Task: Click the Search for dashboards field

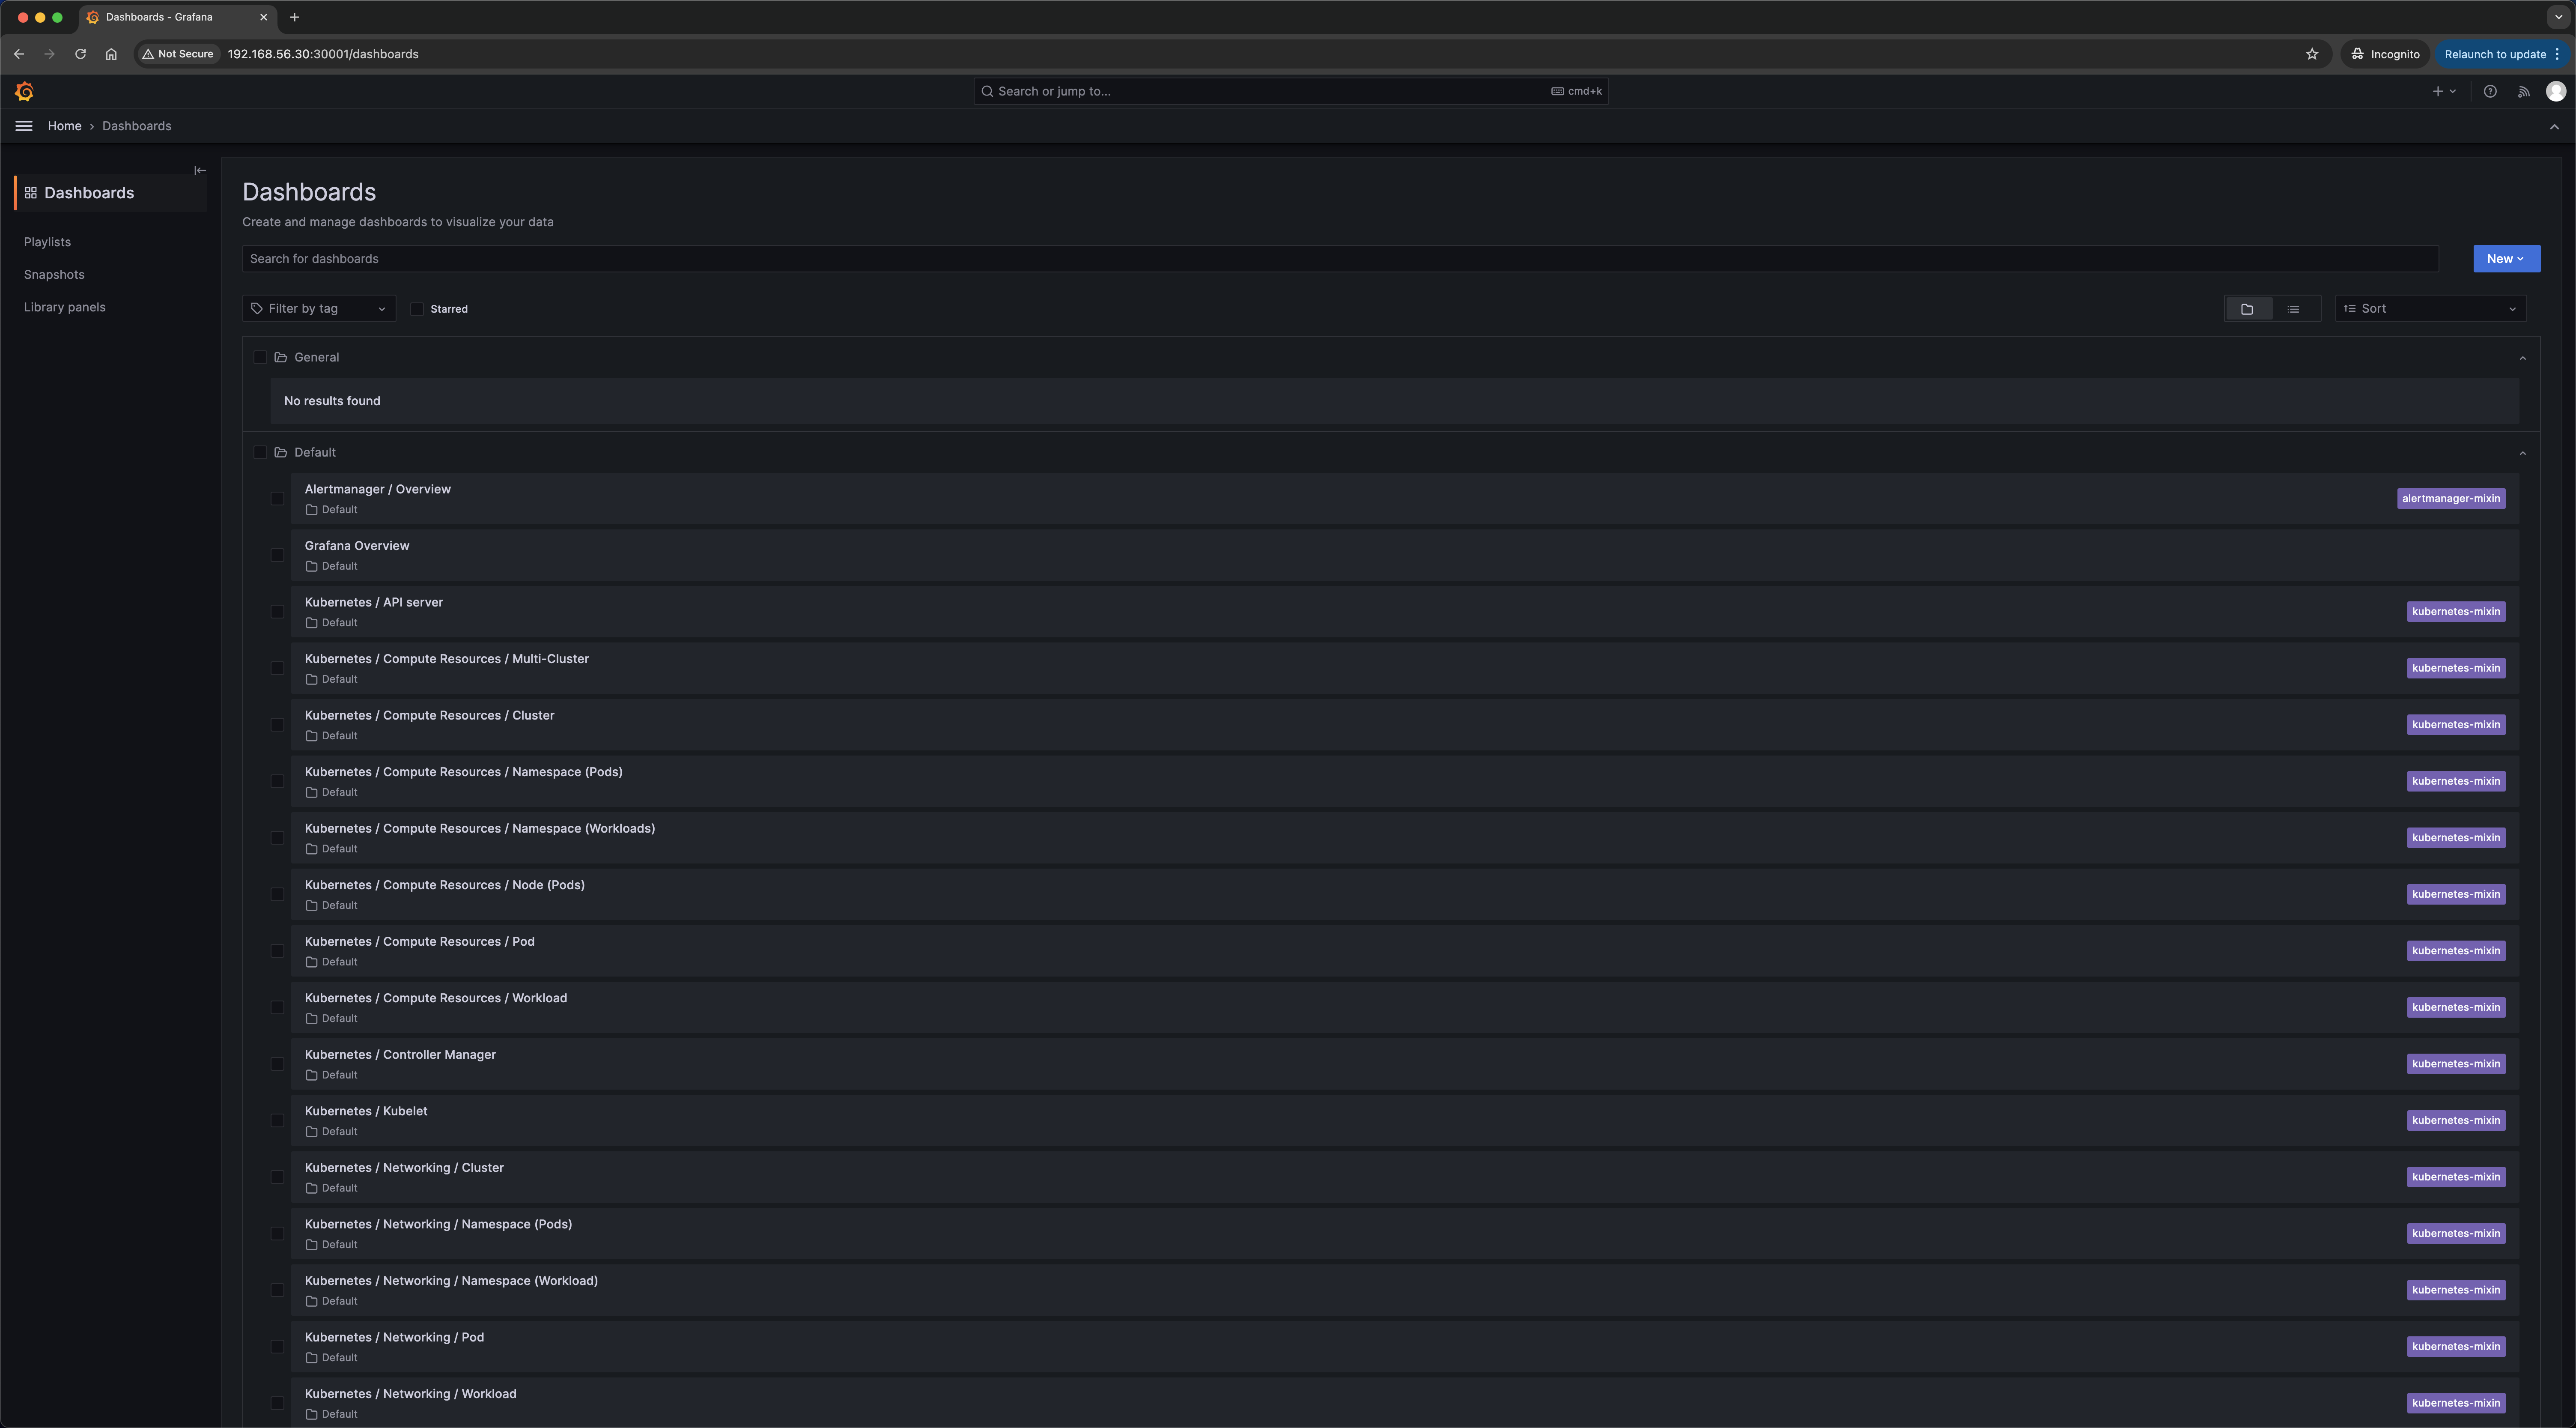Action: click(1338, 259)
